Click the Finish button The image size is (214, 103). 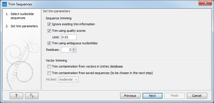[x=175, y=96]
